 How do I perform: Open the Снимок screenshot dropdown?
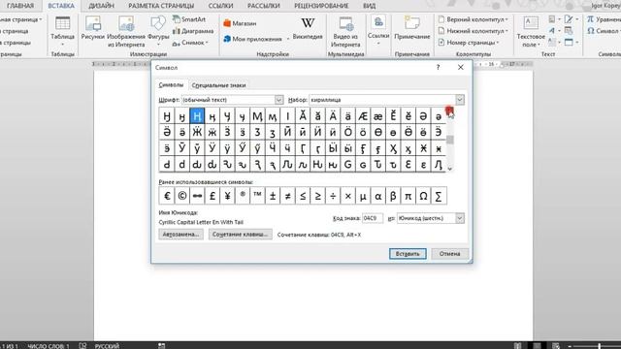[x=190, y=43]
